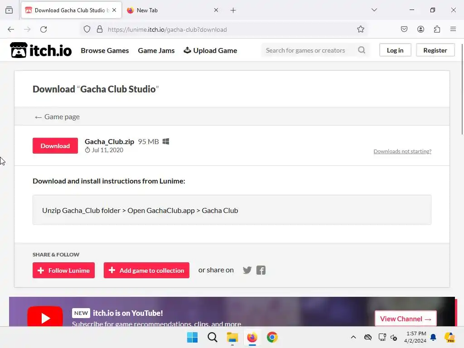Click the Gacha_Club.zip file name
The height and width of the screenshot is (348, 464).
tap(110, 141)
